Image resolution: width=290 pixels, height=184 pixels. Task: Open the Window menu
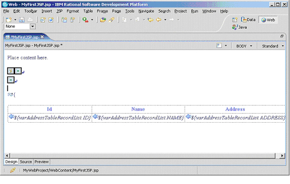click(209, 11)
